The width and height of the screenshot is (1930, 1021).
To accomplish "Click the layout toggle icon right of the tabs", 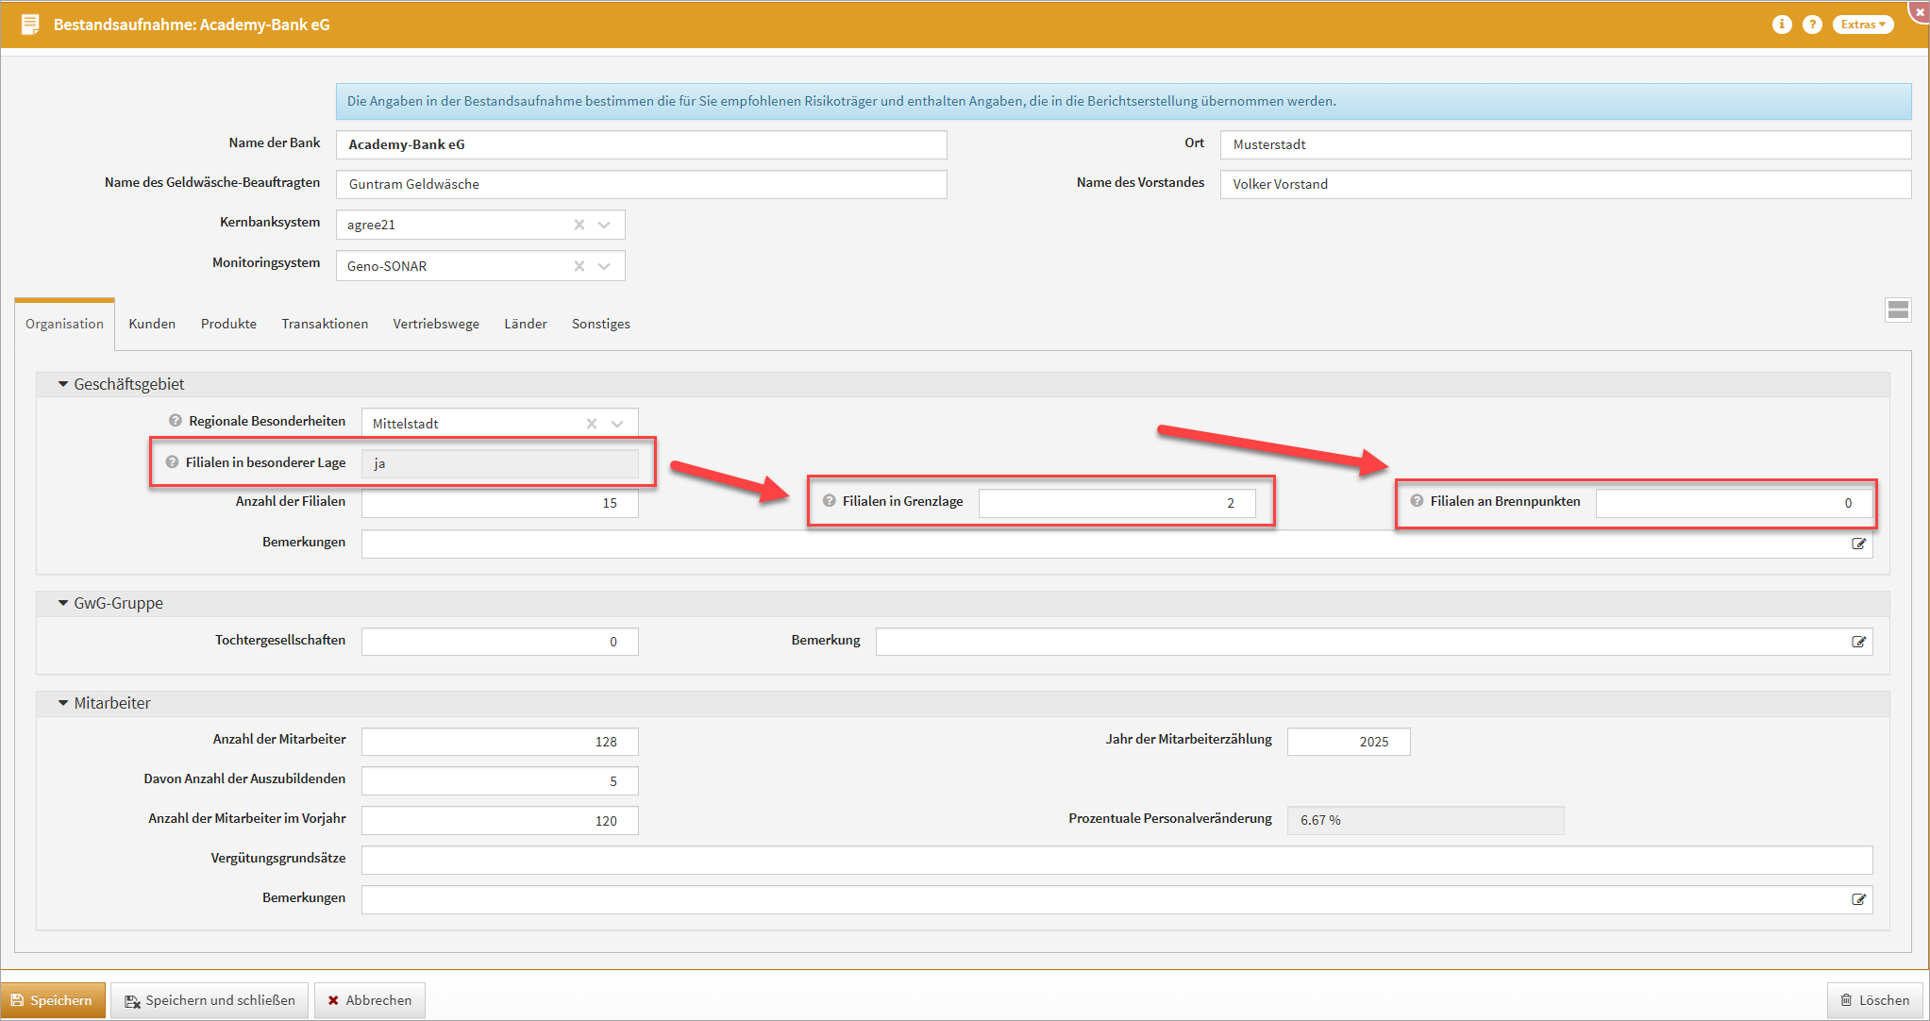I will [x=1898, y=310].
